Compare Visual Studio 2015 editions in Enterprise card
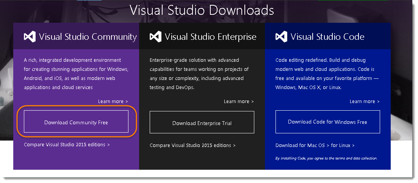 193,145
